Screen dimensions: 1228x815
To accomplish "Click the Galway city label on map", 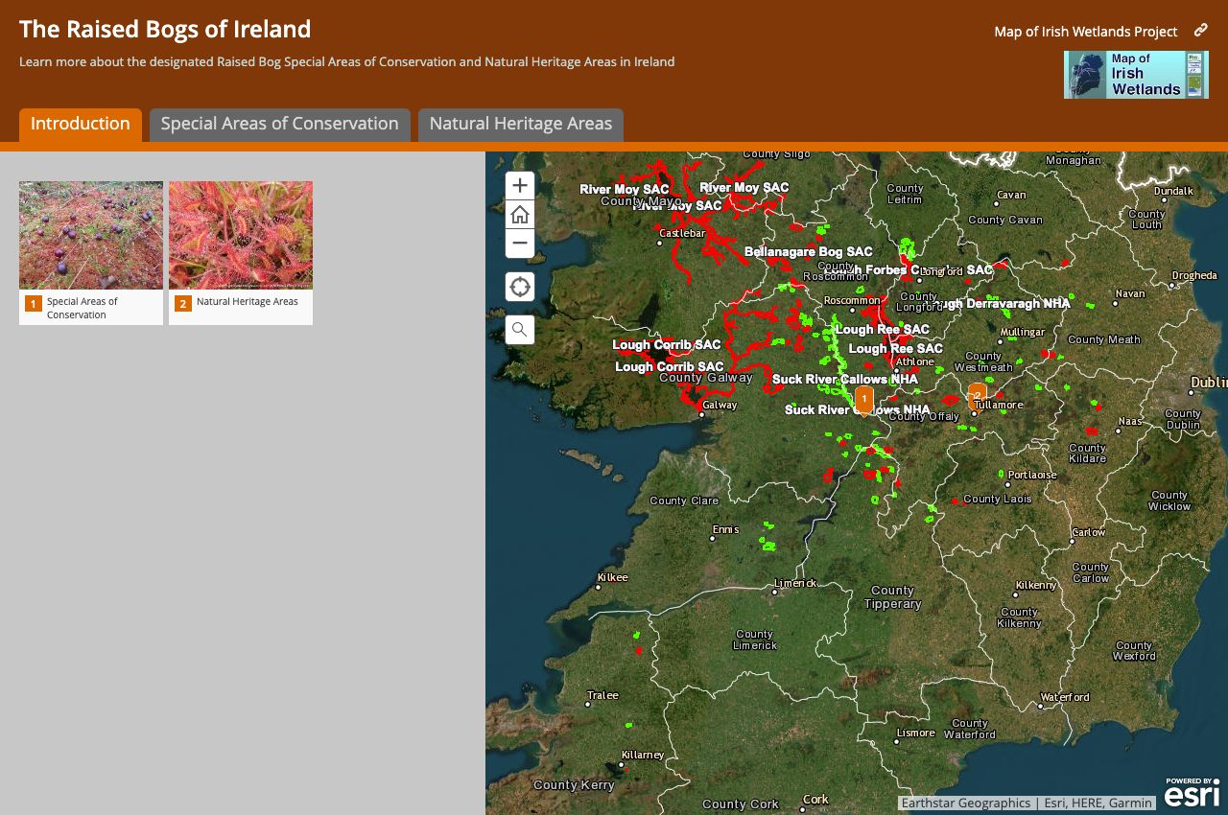I will (720, 405).
